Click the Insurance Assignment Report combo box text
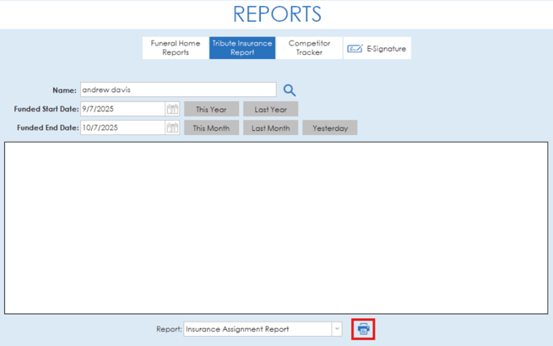 click(257, 329)
